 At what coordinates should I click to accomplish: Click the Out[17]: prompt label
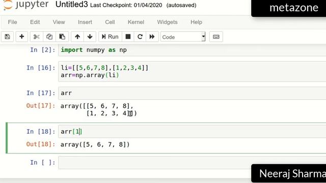pyautogui.click(x=41, y=106)
